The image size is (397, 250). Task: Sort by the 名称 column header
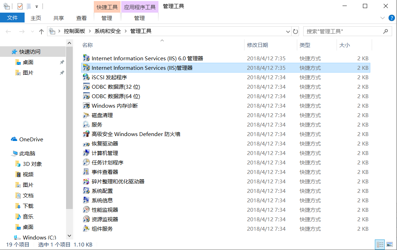[x=87, y=45]
